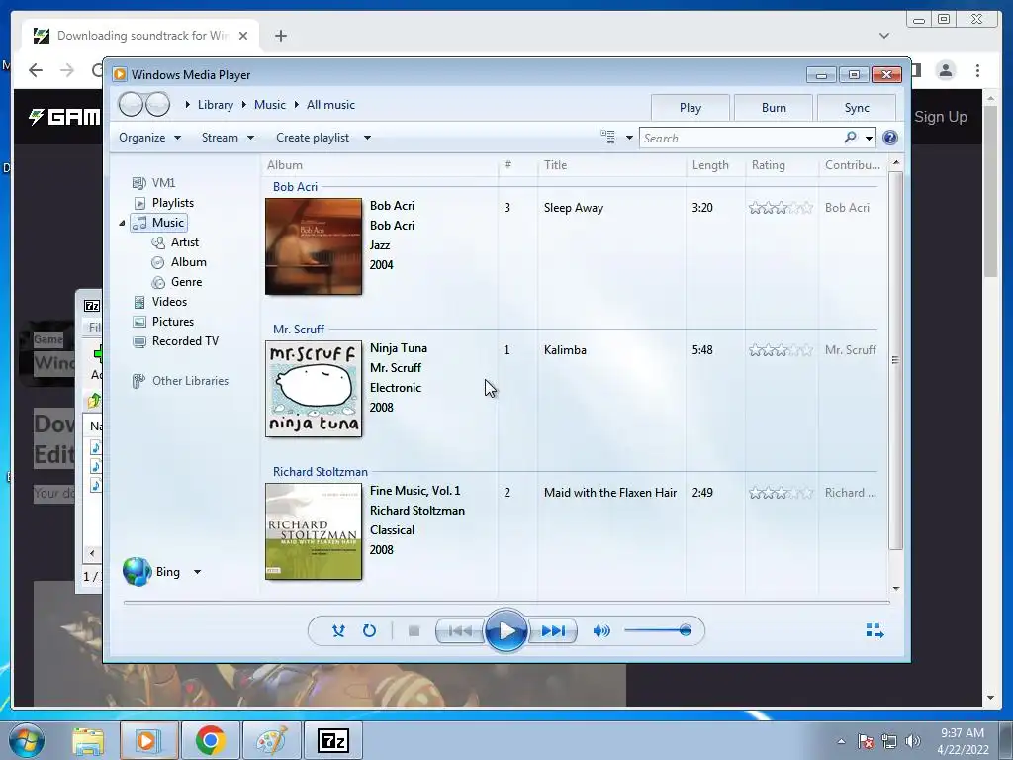This screenshot has height=760, width=1013.
Task: Open a new tab in Chrome
Action: (280, 36)
